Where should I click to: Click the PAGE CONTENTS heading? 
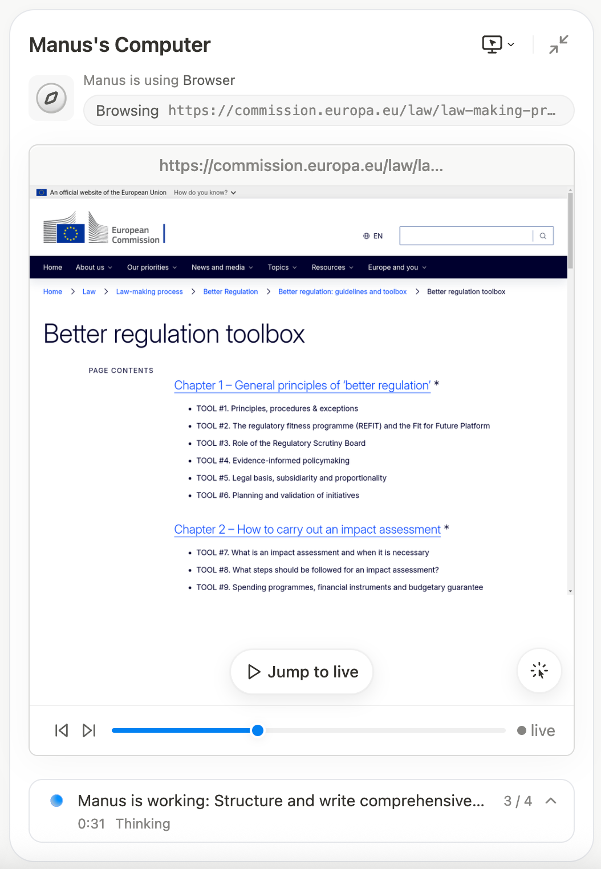tap(121, 371)
